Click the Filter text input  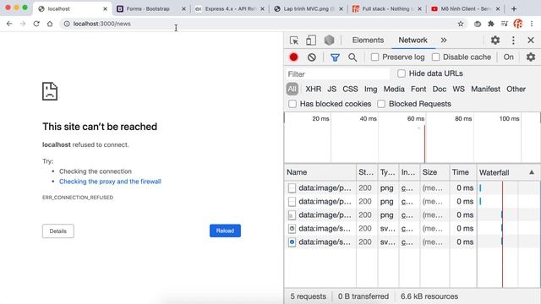(x=337, y=74)
